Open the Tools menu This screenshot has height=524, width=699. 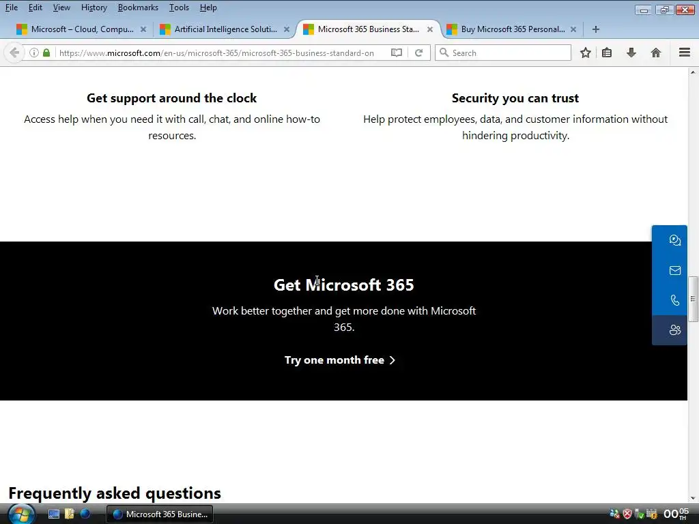coord(179,8)
